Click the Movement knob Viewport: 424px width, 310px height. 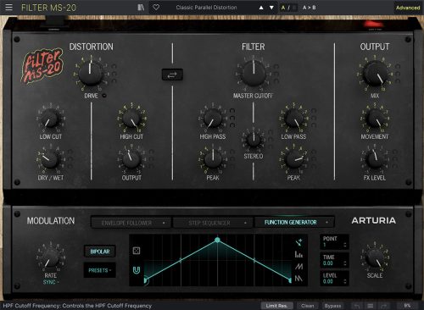(x=375, y=119)
